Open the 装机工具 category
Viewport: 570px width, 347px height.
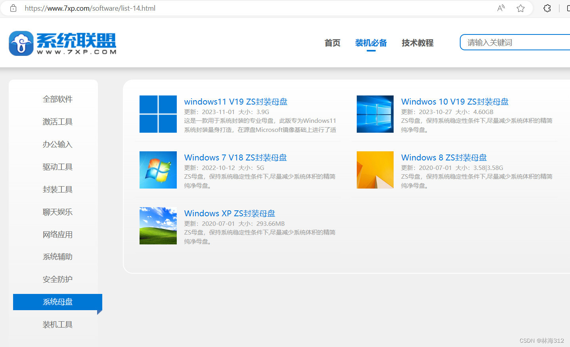(57, 324)
